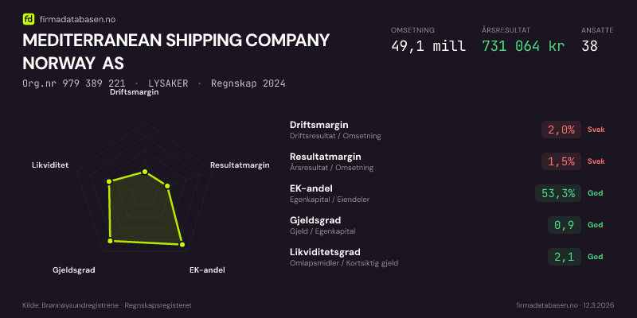
Task: Click the Likviditetsgrad row heading
Action: click(325, 252)
